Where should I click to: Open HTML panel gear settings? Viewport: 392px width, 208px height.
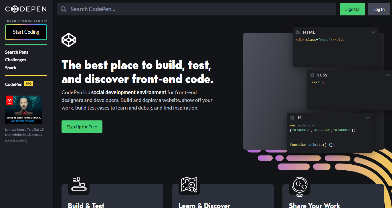point(298,32)
